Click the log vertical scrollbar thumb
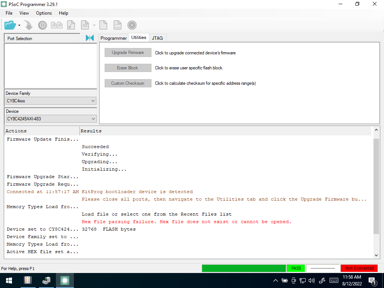 click(376, 186)
